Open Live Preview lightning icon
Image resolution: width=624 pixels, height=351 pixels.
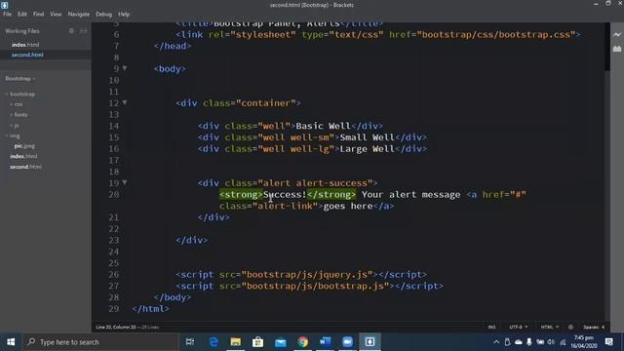(617, 35)
